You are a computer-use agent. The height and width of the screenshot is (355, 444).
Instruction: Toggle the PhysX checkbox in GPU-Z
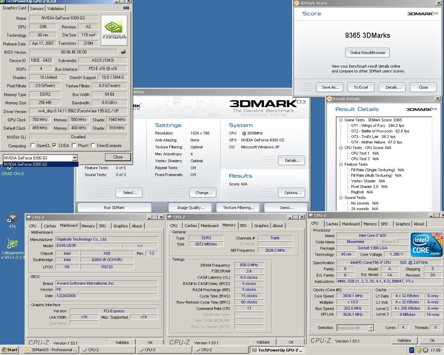coord(74,146)
